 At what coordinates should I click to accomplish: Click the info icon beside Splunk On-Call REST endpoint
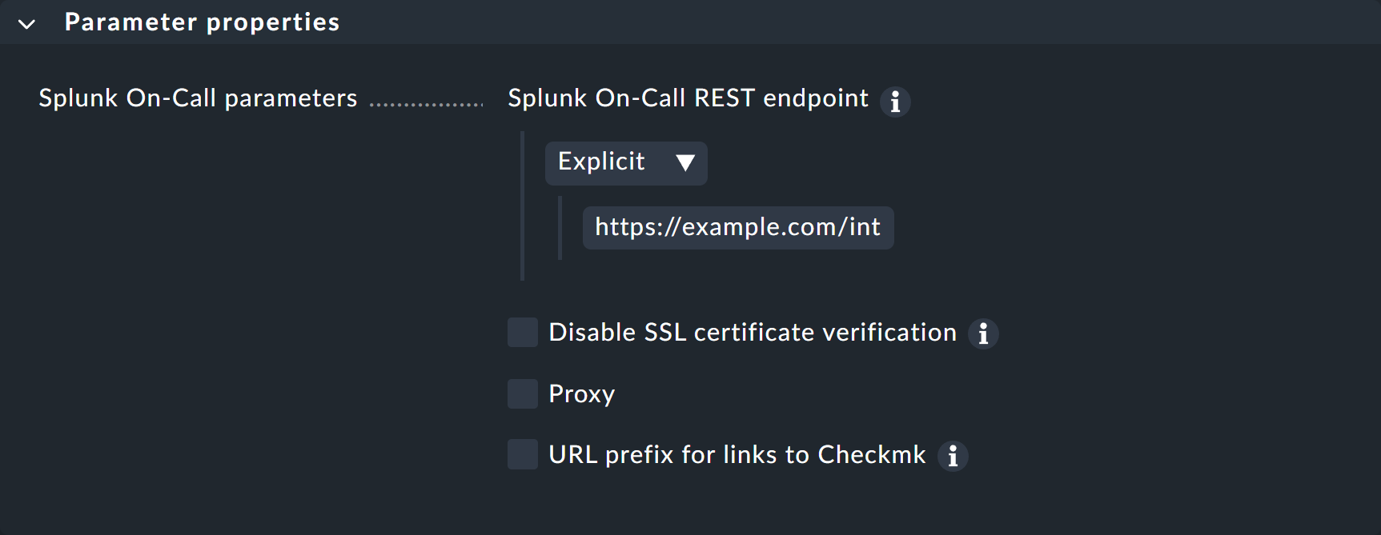896,102
